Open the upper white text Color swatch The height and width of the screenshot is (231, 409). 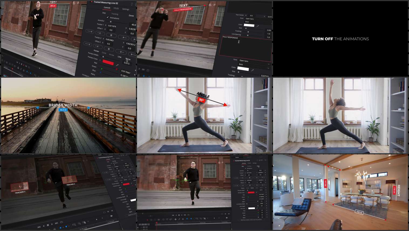pyautogui.click(x=249, y=25)
